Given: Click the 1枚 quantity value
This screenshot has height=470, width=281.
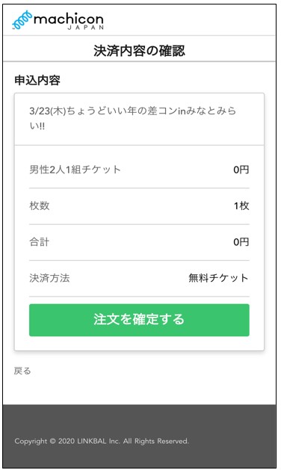Looking at the screenshot, I should 241,205.
